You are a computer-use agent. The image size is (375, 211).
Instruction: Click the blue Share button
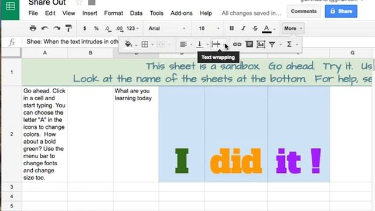[341, 11]
